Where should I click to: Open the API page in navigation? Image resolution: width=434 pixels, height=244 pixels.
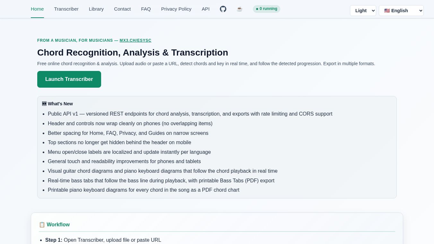coord(206,9)
